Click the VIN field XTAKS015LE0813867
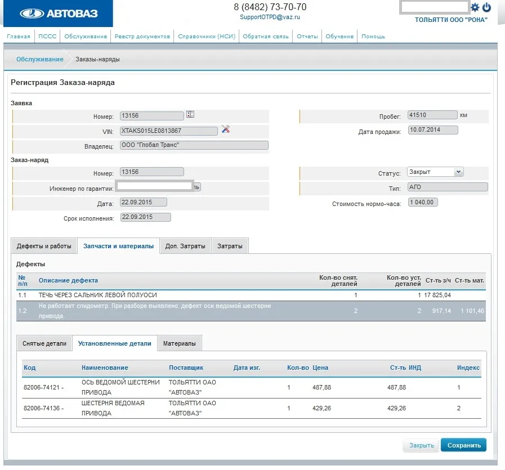 coord(168,131)
